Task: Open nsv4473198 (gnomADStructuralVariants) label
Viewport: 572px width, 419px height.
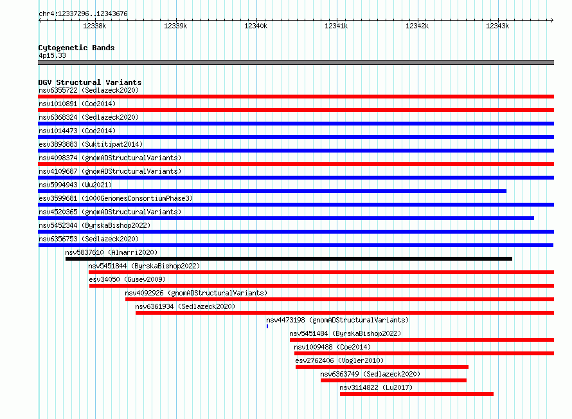Action: pos(337,320)
